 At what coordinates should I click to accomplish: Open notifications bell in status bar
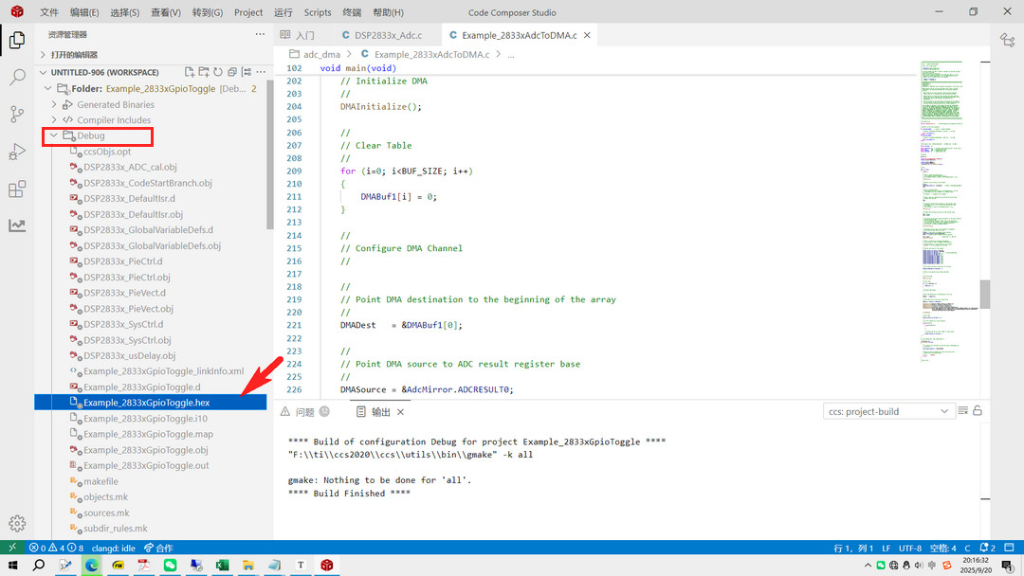(987, 548)
